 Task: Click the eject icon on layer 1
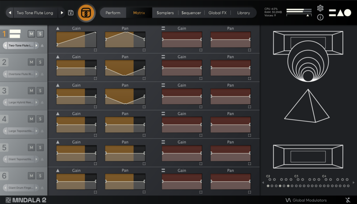(x=42, y=46)
